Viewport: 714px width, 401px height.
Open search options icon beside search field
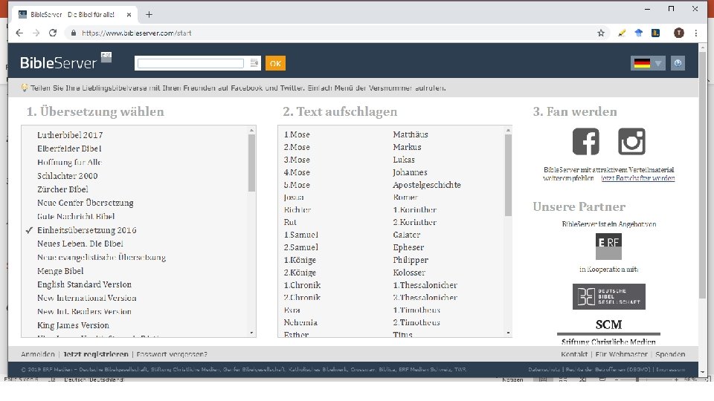[x=254, y=63]
